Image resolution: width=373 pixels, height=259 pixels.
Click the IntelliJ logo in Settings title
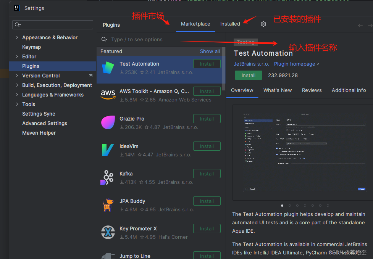(17, 8)
